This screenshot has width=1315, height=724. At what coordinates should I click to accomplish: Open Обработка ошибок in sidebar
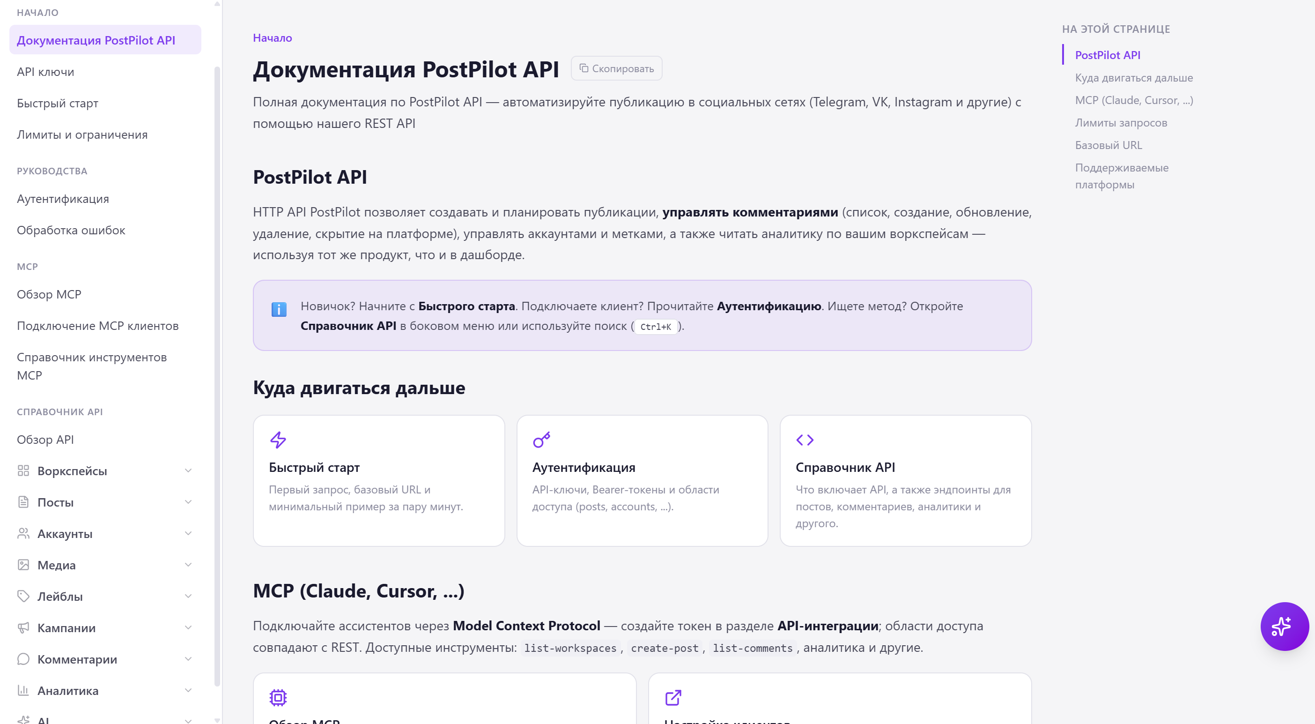click(x=105, y=230)
